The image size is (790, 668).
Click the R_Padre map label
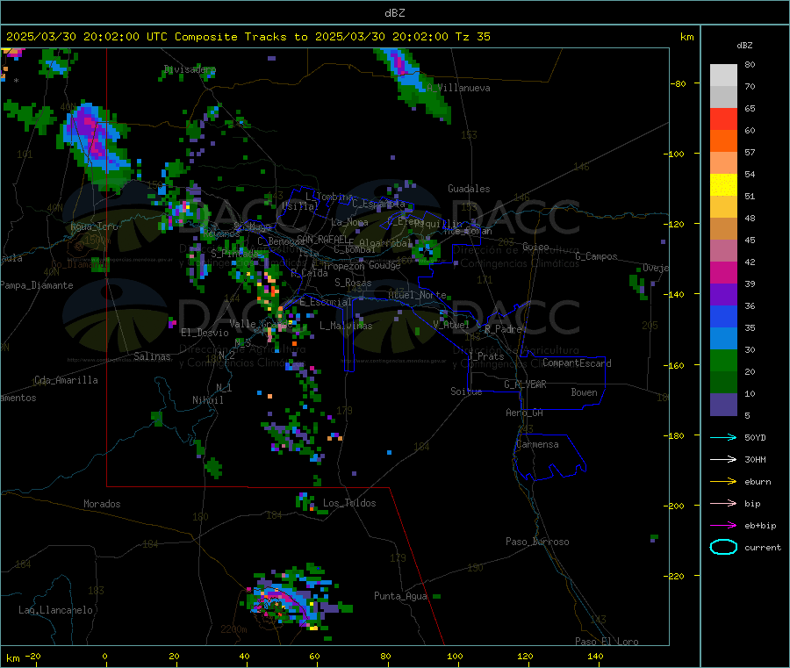coord(503,329)
